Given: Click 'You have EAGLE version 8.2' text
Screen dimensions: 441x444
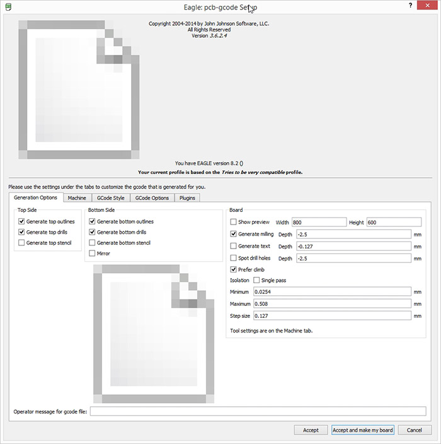Looking at the screenshot, I should [209, 163].
